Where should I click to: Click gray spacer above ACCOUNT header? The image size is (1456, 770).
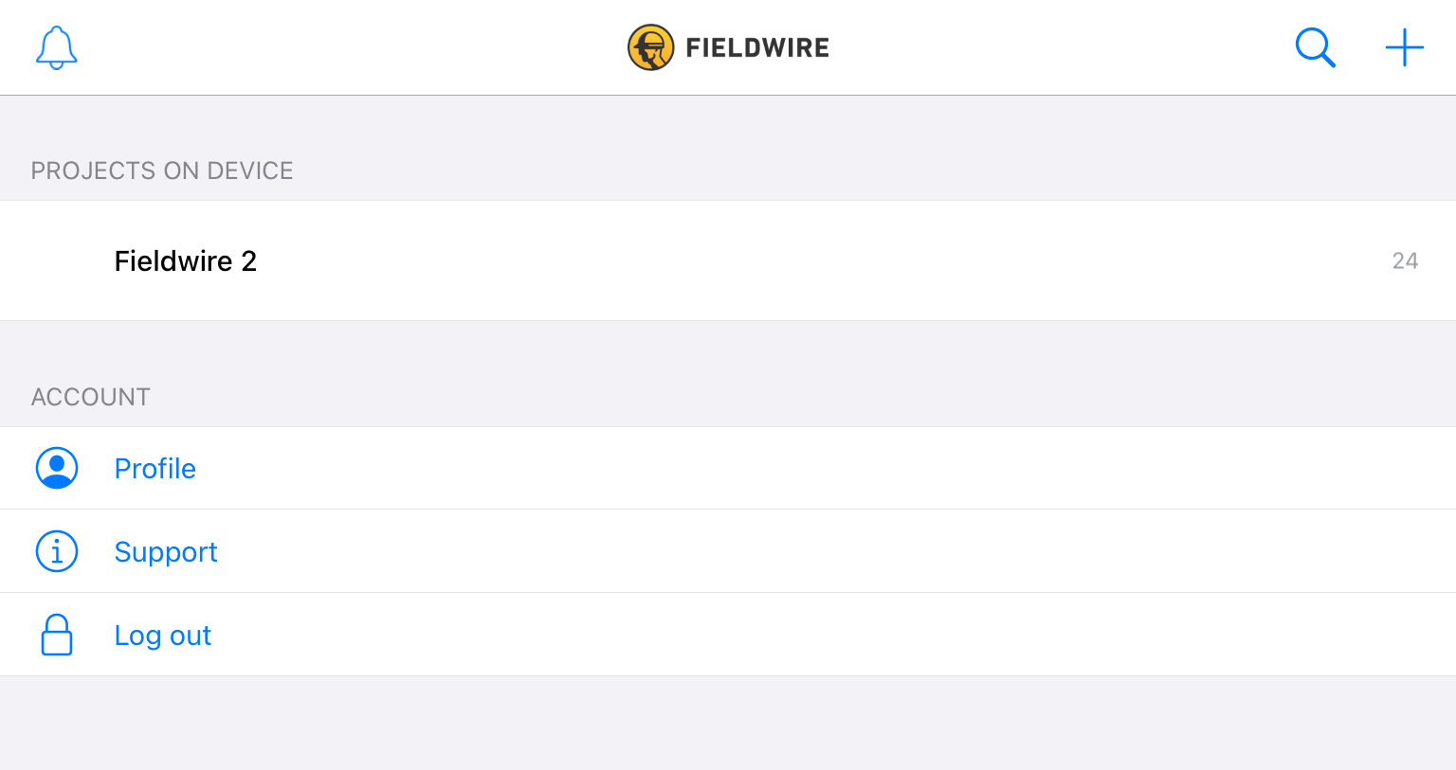tap(728, 346)
